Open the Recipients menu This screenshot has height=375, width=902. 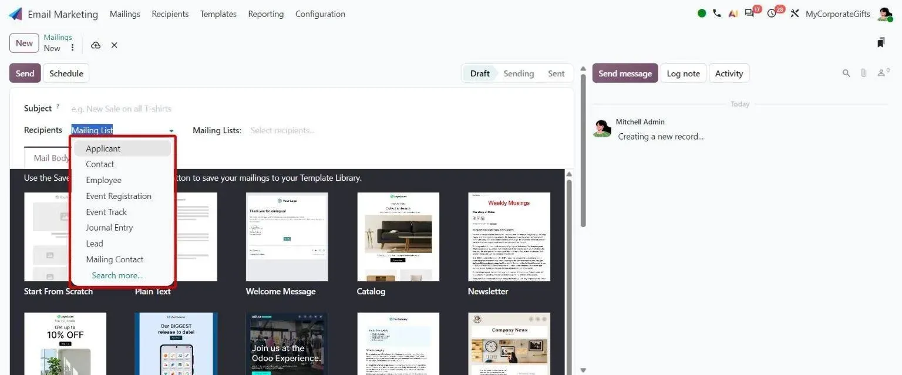[x=170, y=14]
